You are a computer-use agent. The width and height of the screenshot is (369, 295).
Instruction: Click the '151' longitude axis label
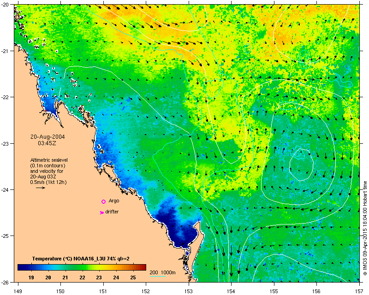click(103, 291)
